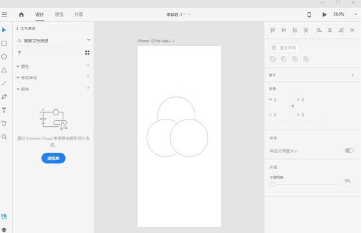The width and height of the screenshot is (362, 233).
Task: Align bottom edges icon
Action: (x=295, y=30)
